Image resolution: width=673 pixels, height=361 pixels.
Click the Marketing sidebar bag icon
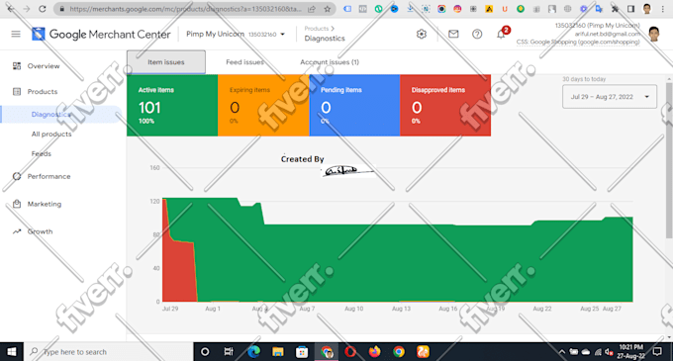pyautogui.click(x=17, y=204)
